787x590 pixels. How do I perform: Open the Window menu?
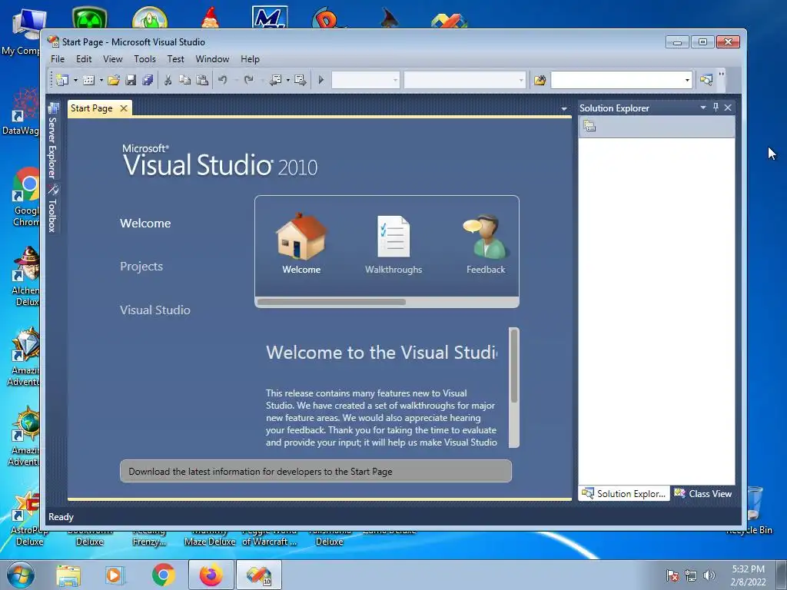click(x=212, y=59)
